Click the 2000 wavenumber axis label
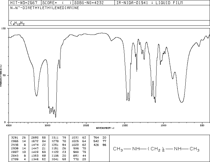This screenshot has width=210, height=162. click(x=86, y=125)
